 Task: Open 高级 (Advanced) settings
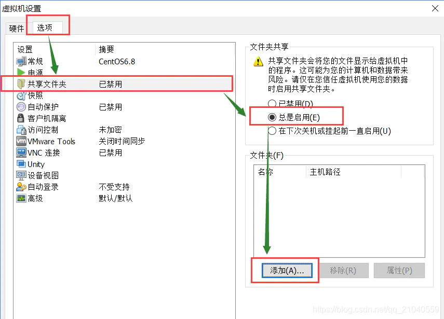coord(33,198)
